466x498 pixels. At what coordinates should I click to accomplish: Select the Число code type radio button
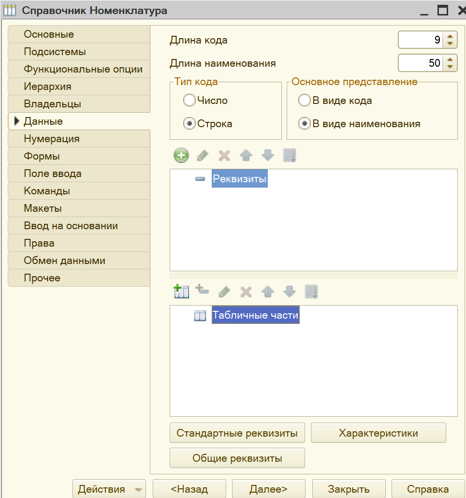[x=189, y=101]
